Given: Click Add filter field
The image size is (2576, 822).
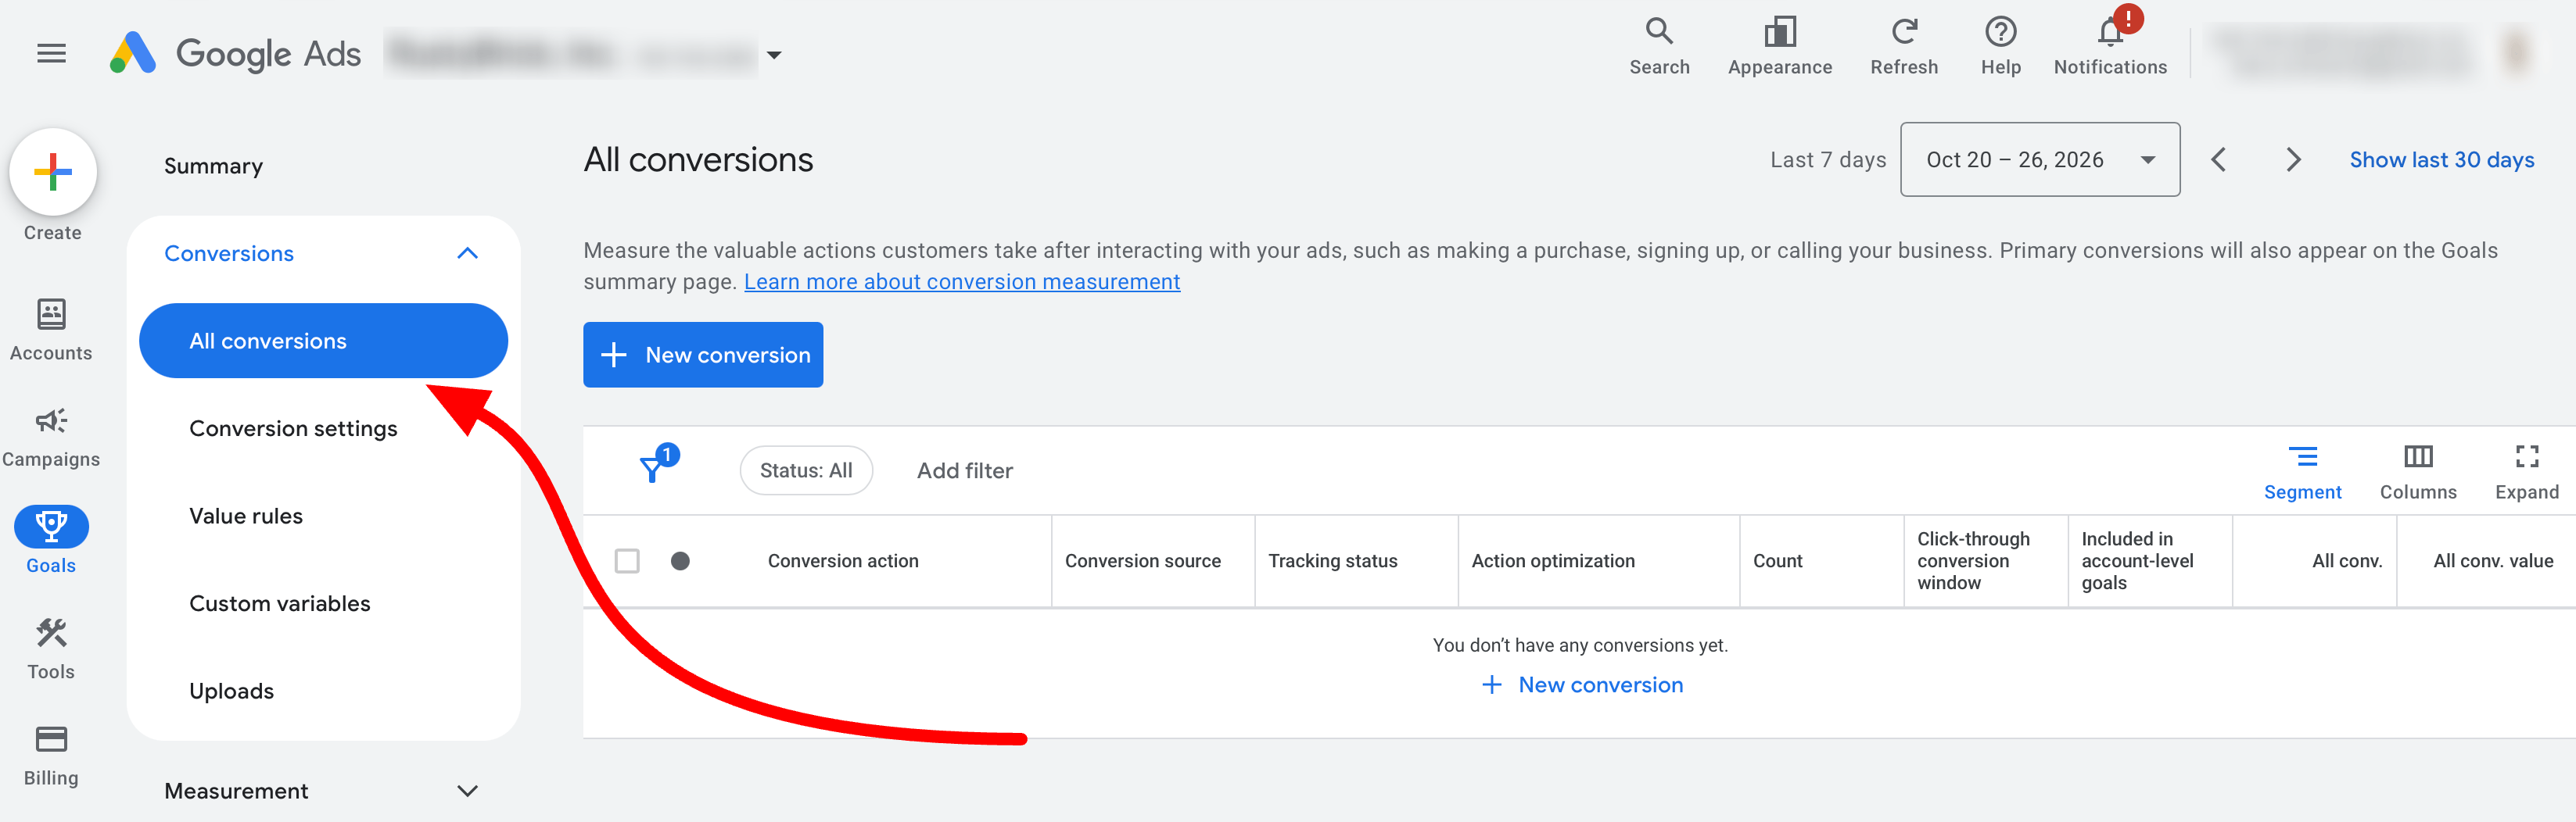Looking at the screenshot, I should [x=965, y=470].
